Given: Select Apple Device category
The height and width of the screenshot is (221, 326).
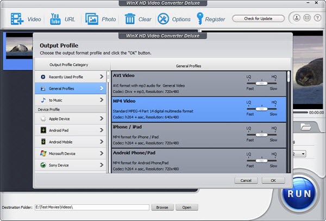Looking at the screenshot, I should point(71,118).
